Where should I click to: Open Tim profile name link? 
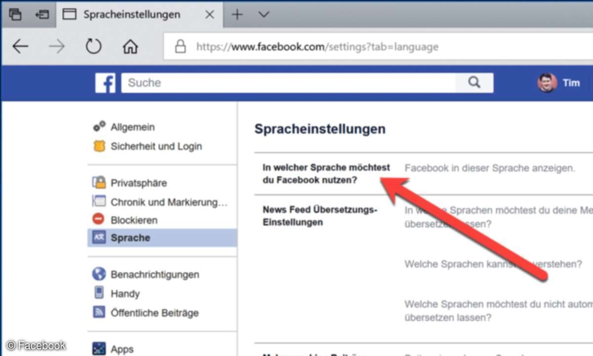pyautogui.click(x=571, y=83)
